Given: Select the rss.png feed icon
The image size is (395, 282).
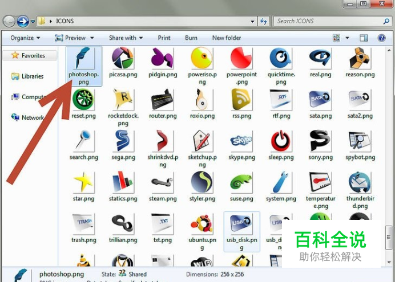Looking at the screenshot, I should click(x=241, y=100).
